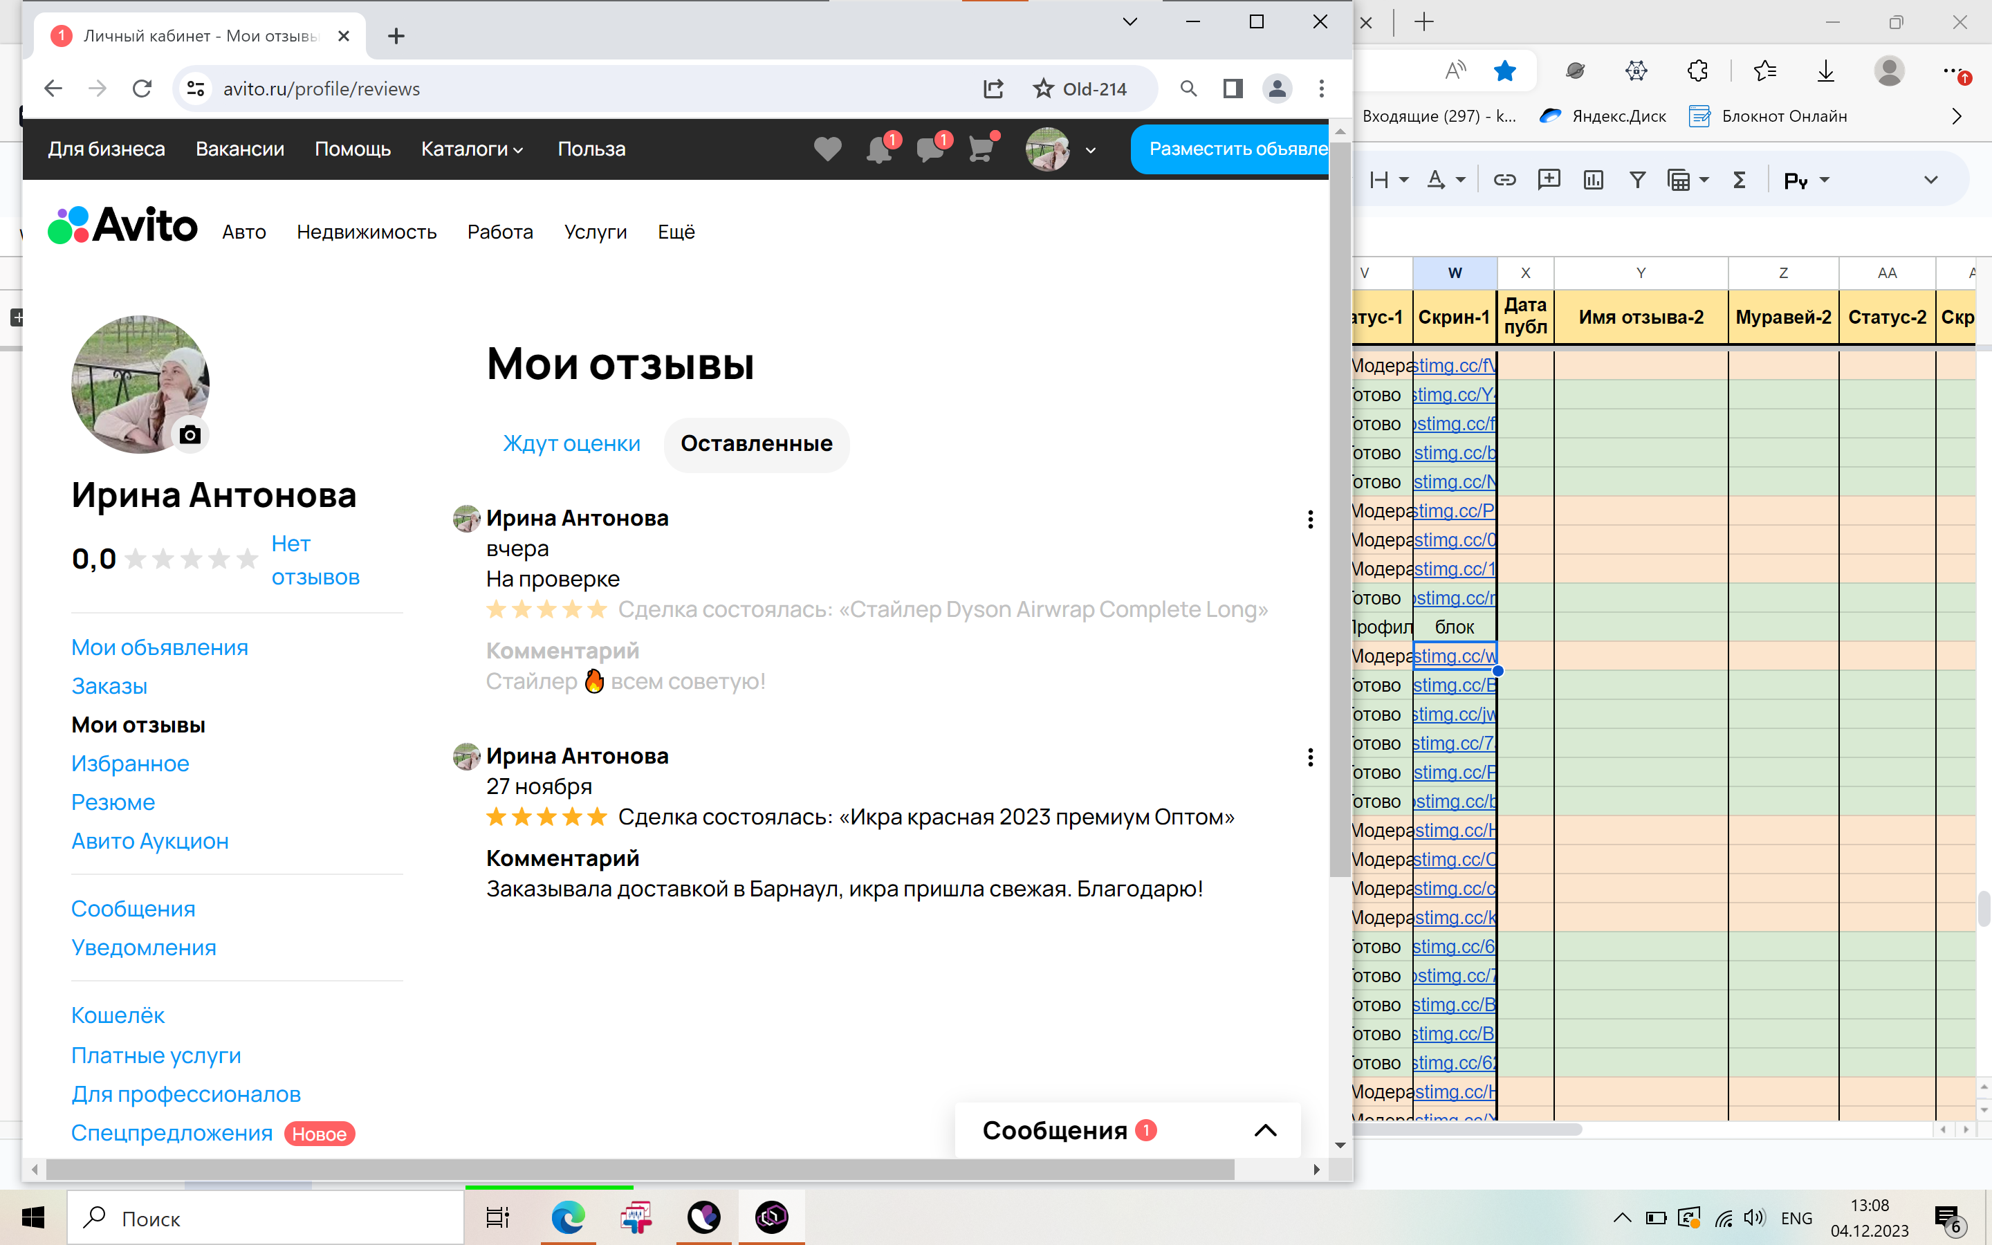
Task: Click the insert link icon in spreadsheet toolbar
Action: 1504,180
